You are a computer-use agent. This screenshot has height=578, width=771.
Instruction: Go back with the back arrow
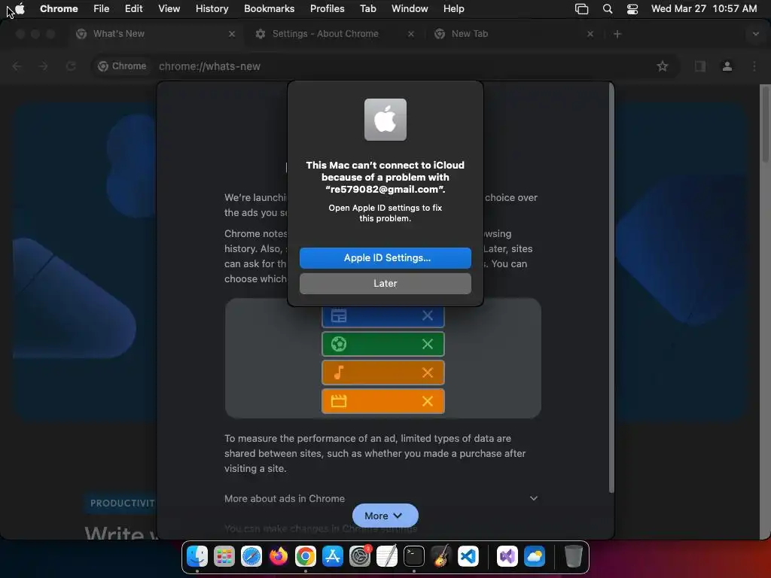coord(17,66)
